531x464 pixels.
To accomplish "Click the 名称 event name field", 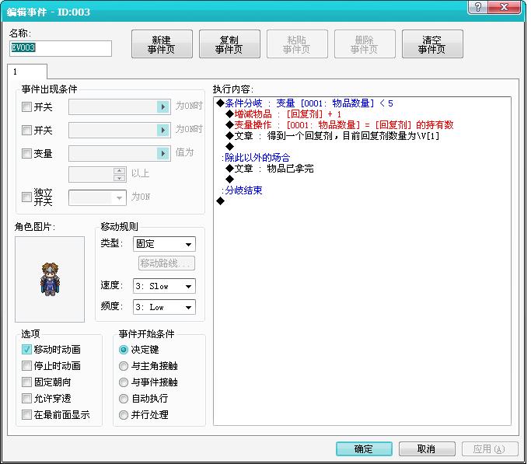I will click(x=61, y=48).
